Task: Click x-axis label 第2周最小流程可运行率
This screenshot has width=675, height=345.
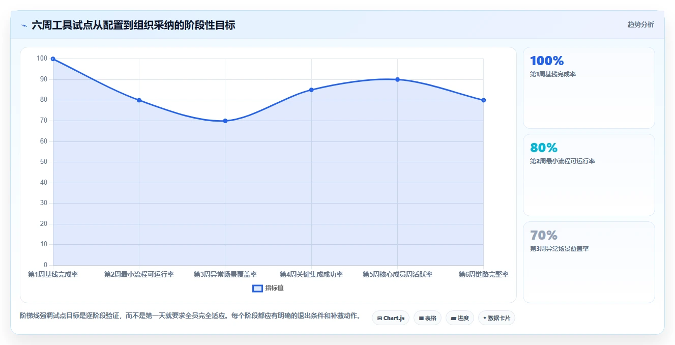Action: (139, 274)
